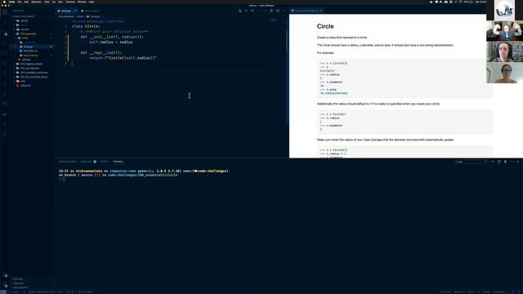This screenshot has height=294, width=523.
Task: Open the Explorer view in activity bar
Action: pyautogui.click(x=5, y=11)
